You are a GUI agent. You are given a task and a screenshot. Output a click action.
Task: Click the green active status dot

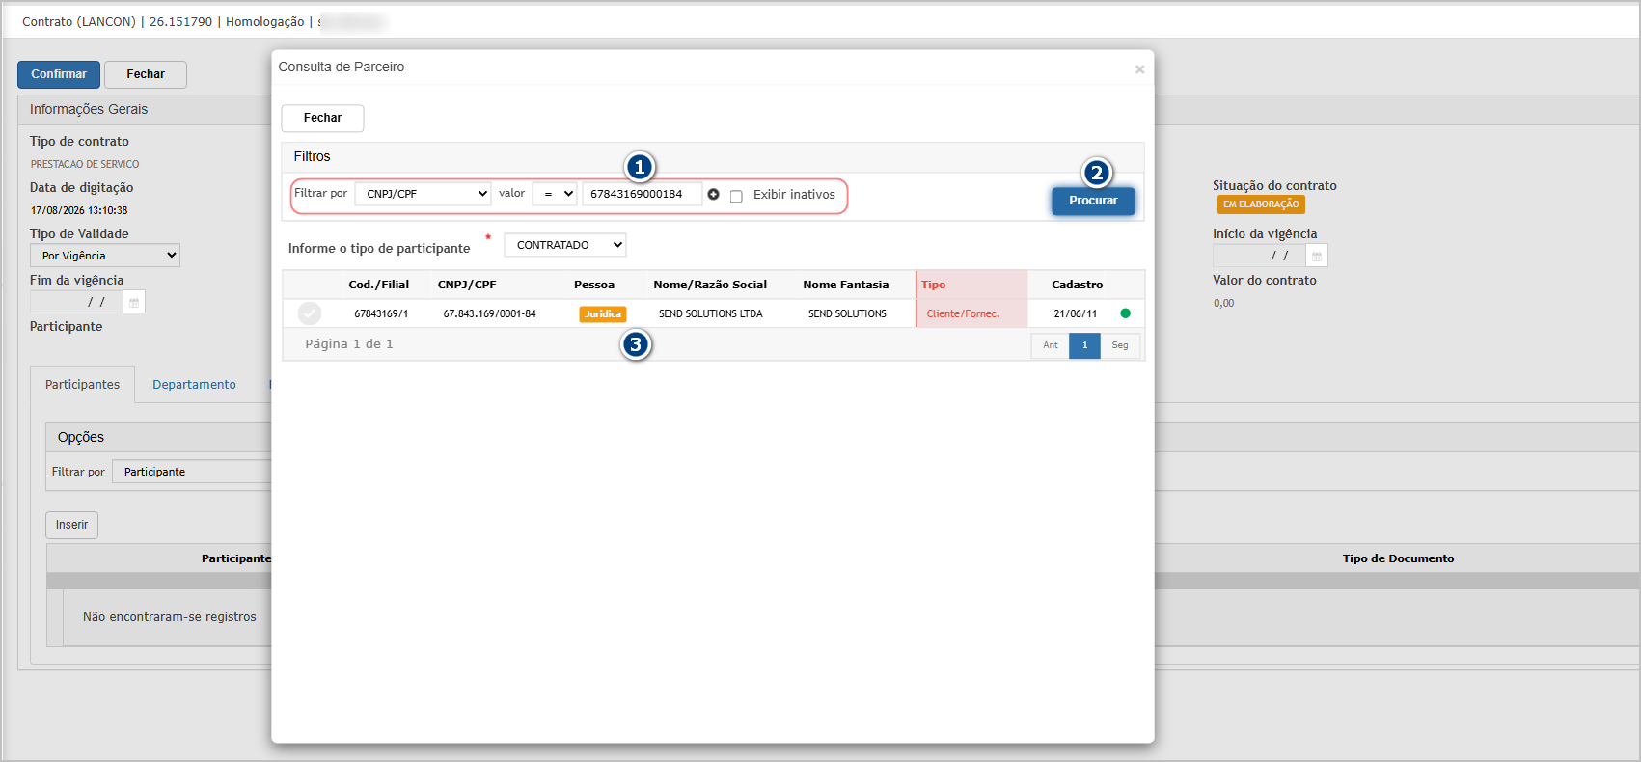(1125, 313)
